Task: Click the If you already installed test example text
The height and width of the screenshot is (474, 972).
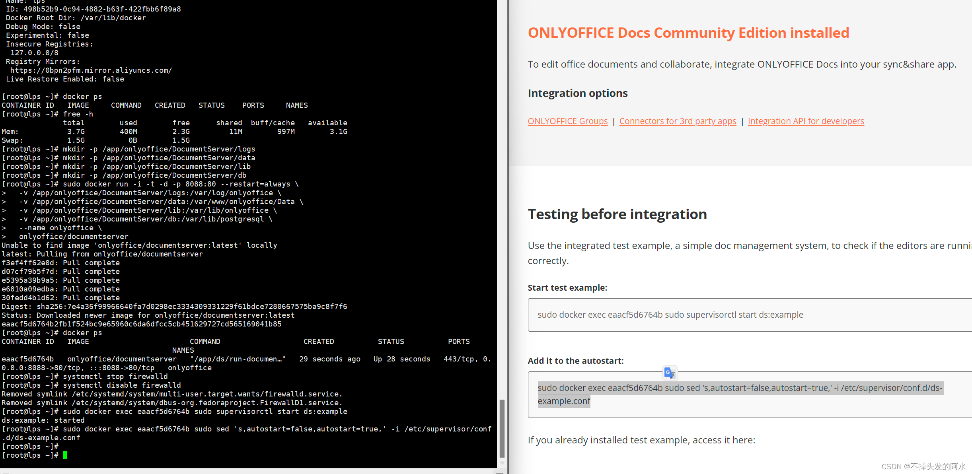Action: 641,440
